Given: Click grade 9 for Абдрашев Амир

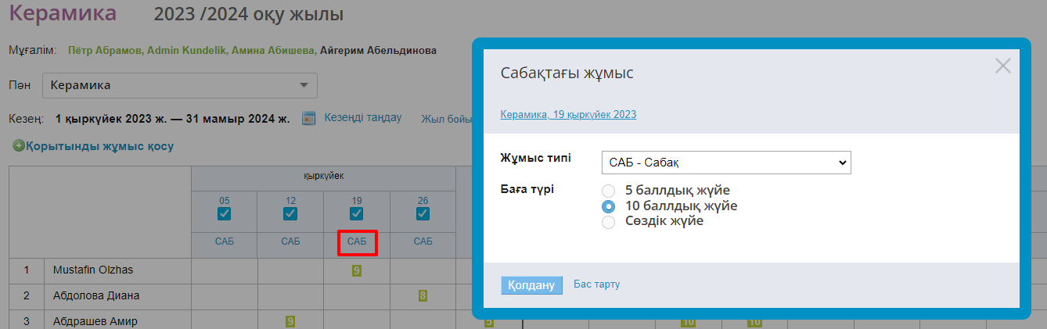Looking at the screenshot, I should pos(290,321).
